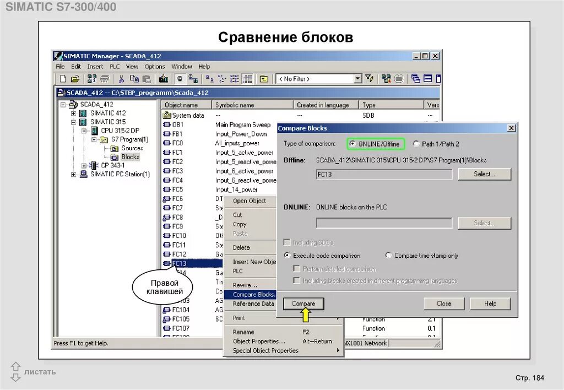Image resolution: width=564 pixels, height=390 pixels.
Task: Click the FB1 block icon
Action: tap(166, 134)
